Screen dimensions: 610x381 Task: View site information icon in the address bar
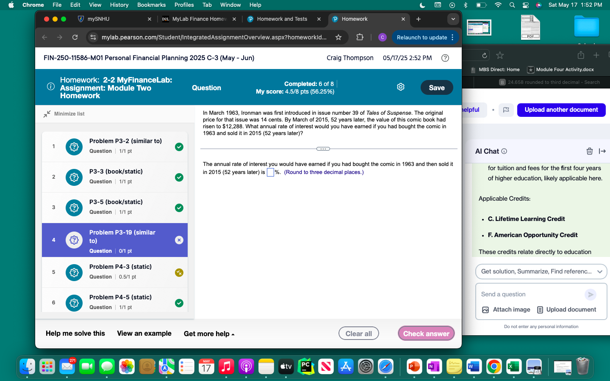(x=94, y=37)
